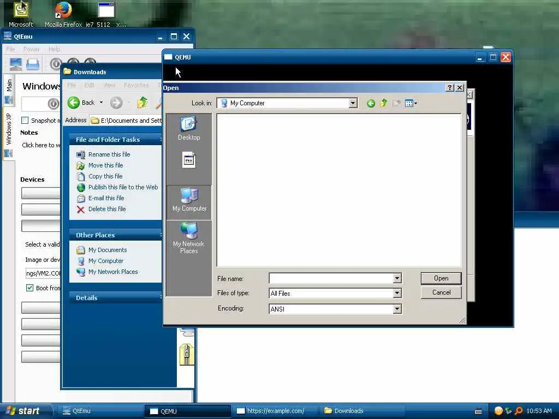This screenshot has height=419, width=559.
Task: Select the Windows XP vertical tab in QtEmu
Action: click(9, 134)
